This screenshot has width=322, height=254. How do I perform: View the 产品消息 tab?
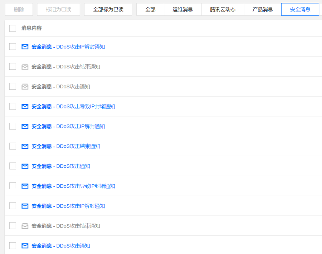[262, 10]
